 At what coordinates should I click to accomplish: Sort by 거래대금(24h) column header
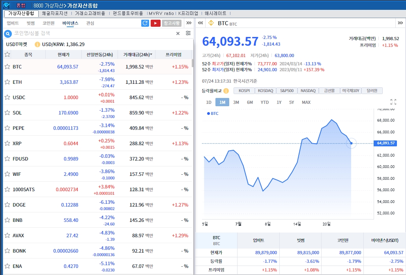click(137, 55)
